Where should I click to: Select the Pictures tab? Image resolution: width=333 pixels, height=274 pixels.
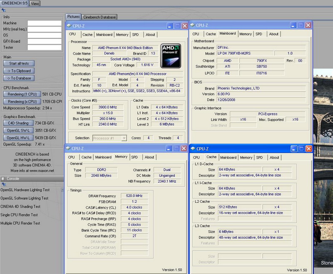[x=74, y=17]
